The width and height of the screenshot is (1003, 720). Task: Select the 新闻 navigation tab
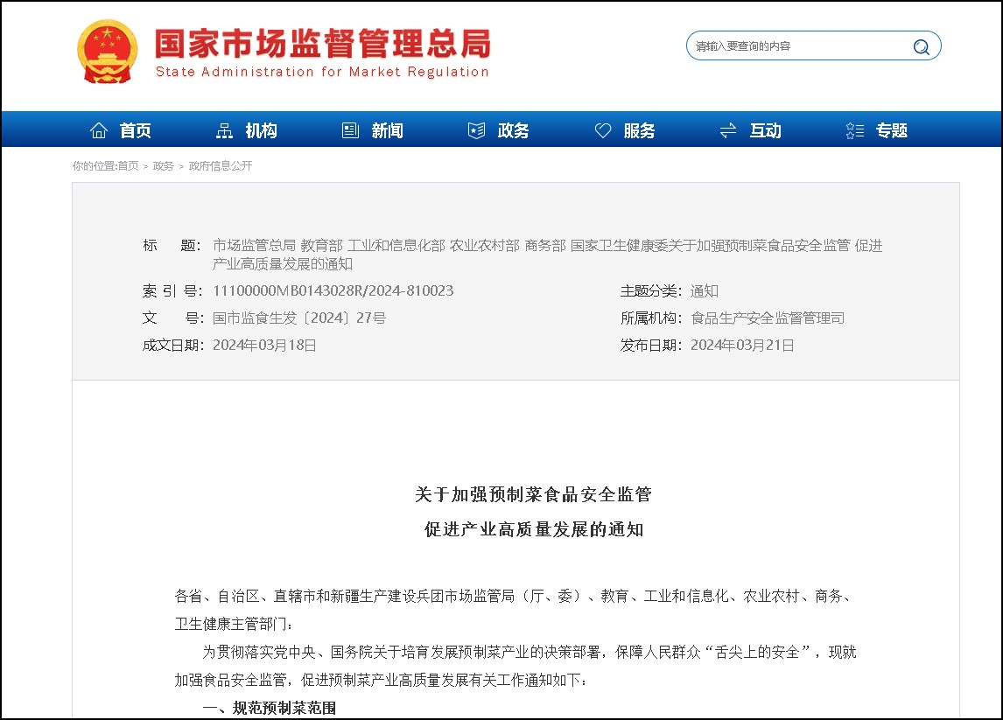(387, 131)
